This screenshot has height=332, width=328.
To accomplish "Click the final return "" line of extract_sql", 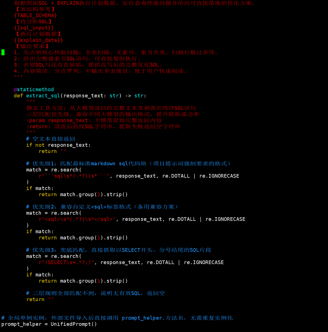I will click(40, 299).
